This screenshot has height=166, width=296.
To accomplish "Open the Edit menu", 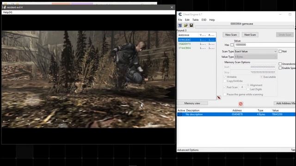I will tap(187, 20).
